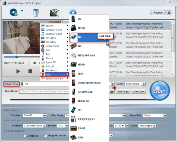This screenshot has height=142, width=177.
Task: Choose the N950 phone profile
Action: [x=89, y=28]
